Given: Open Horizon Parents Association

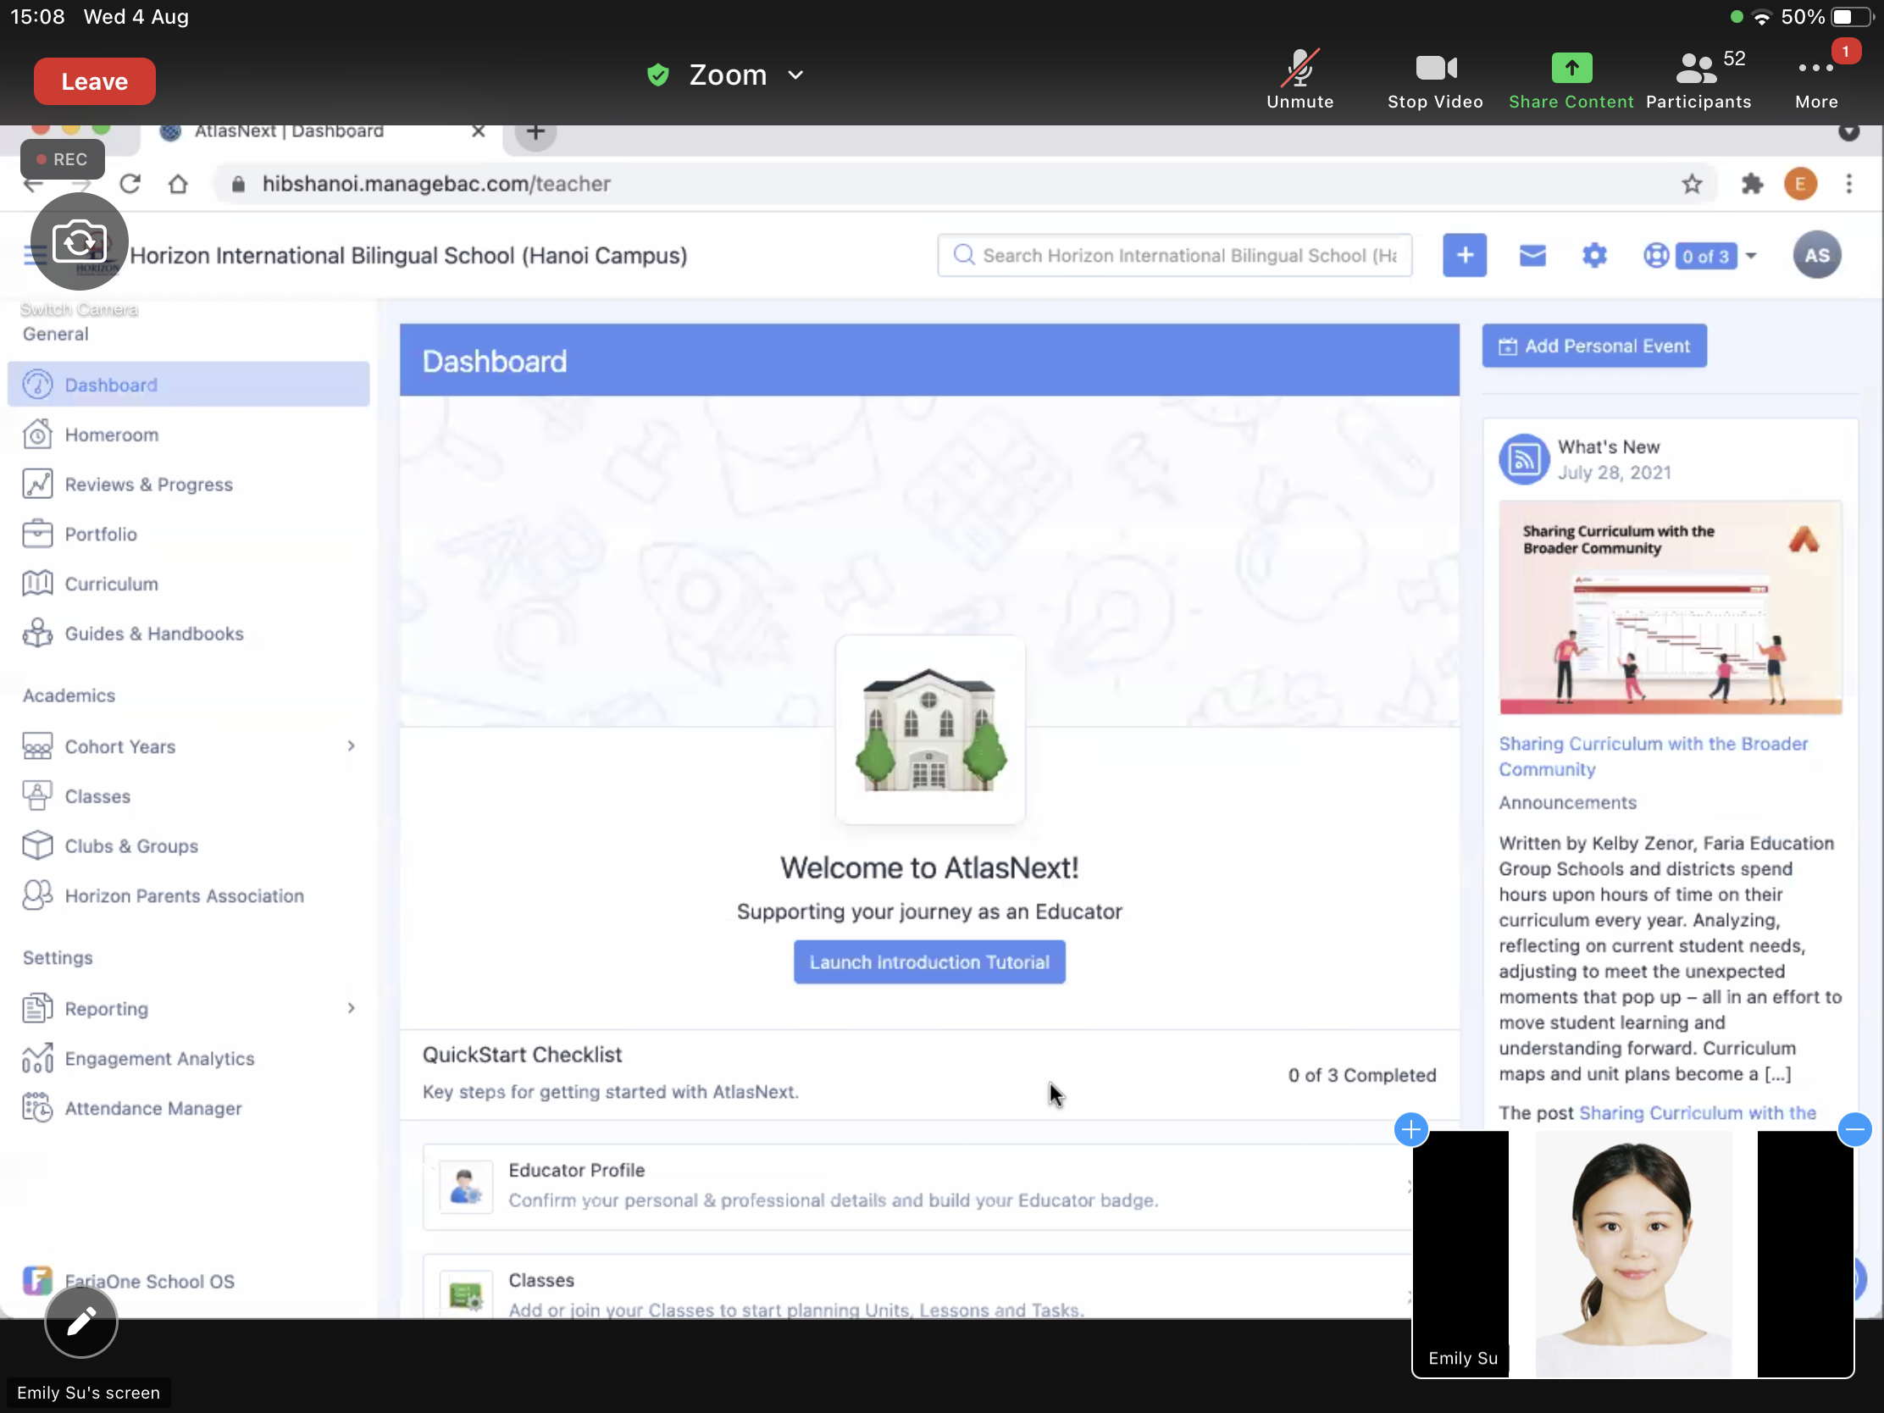Looking at the screenshot, I should pyautogui.click(x=188, y=896).
